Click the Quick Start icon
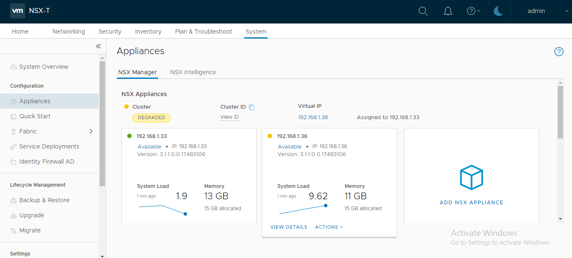This screenshot has width=572, height=258. [13, 117]
